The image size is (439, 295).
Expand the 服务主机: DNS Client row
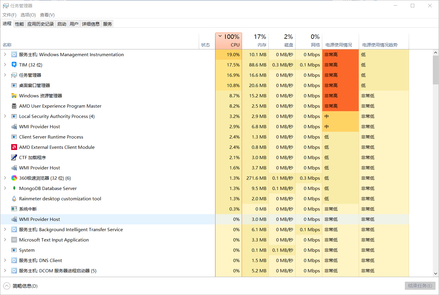tap(5, 260)
